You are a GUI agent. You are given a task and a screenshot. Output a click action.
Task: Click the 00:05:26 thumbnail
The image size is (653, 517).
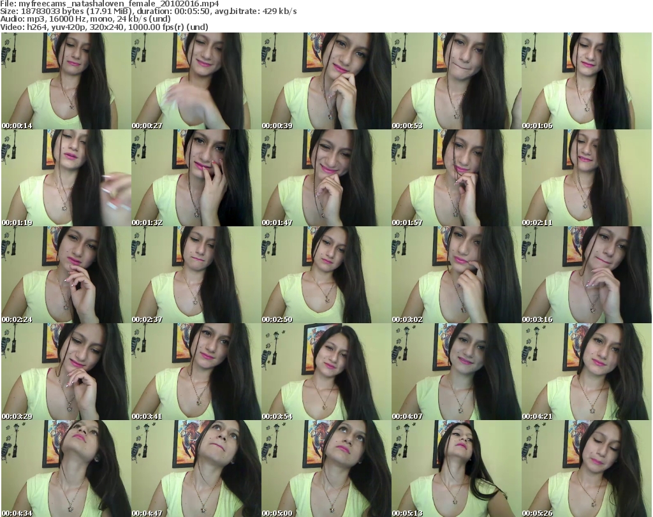coord(587,469)
